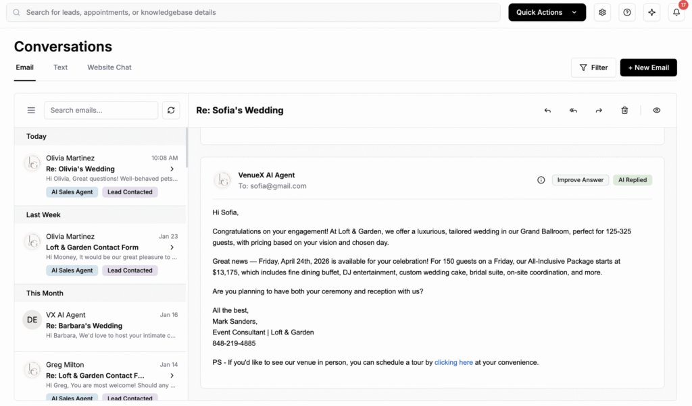The width and height of the screenshot is (692, 406).
Task: Click the reply all icon
Action: [x=573, y=111]
